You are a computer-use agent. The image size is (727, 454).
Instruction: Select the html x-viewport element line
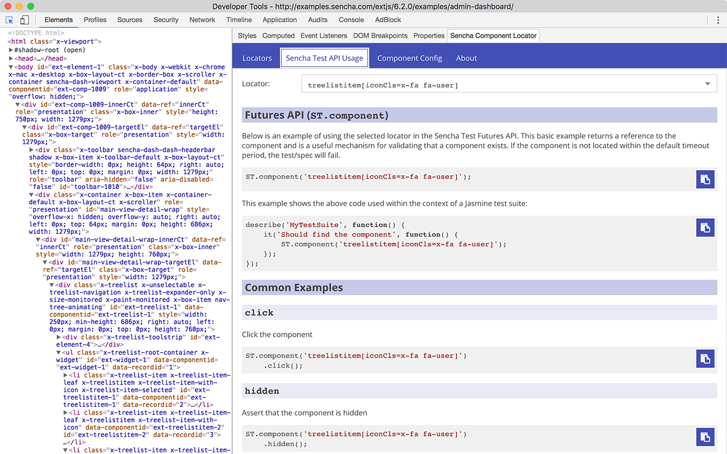[55, 42]
